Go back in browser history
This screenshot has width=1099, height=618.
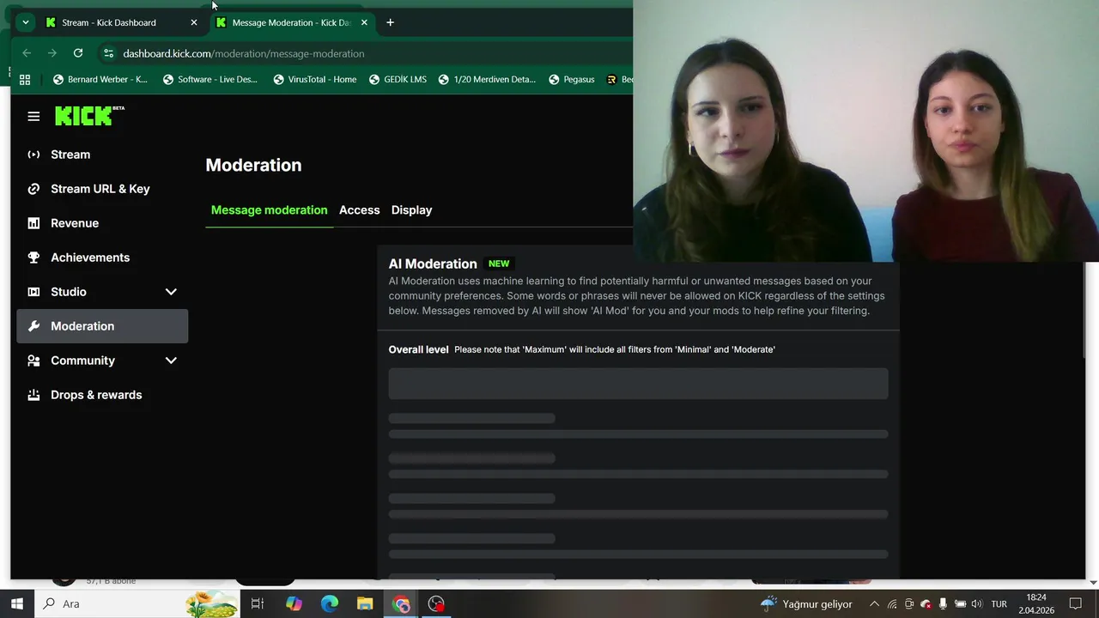27,53
